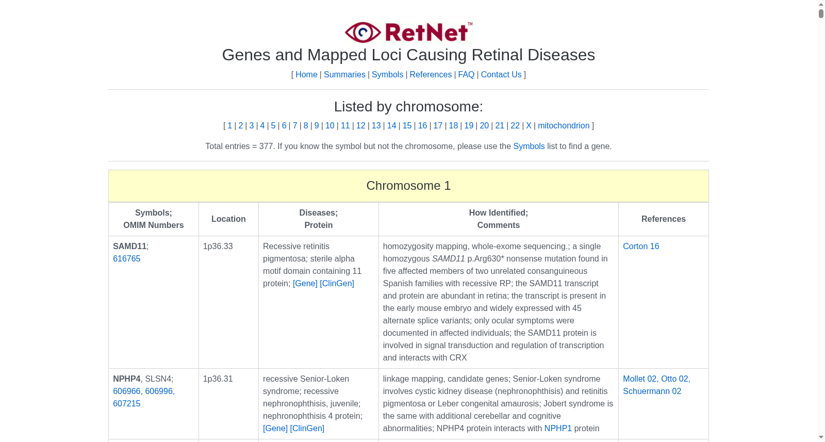Open the FAQ page
The height and width of the screenshot is (442, 825).
point(466,74)
